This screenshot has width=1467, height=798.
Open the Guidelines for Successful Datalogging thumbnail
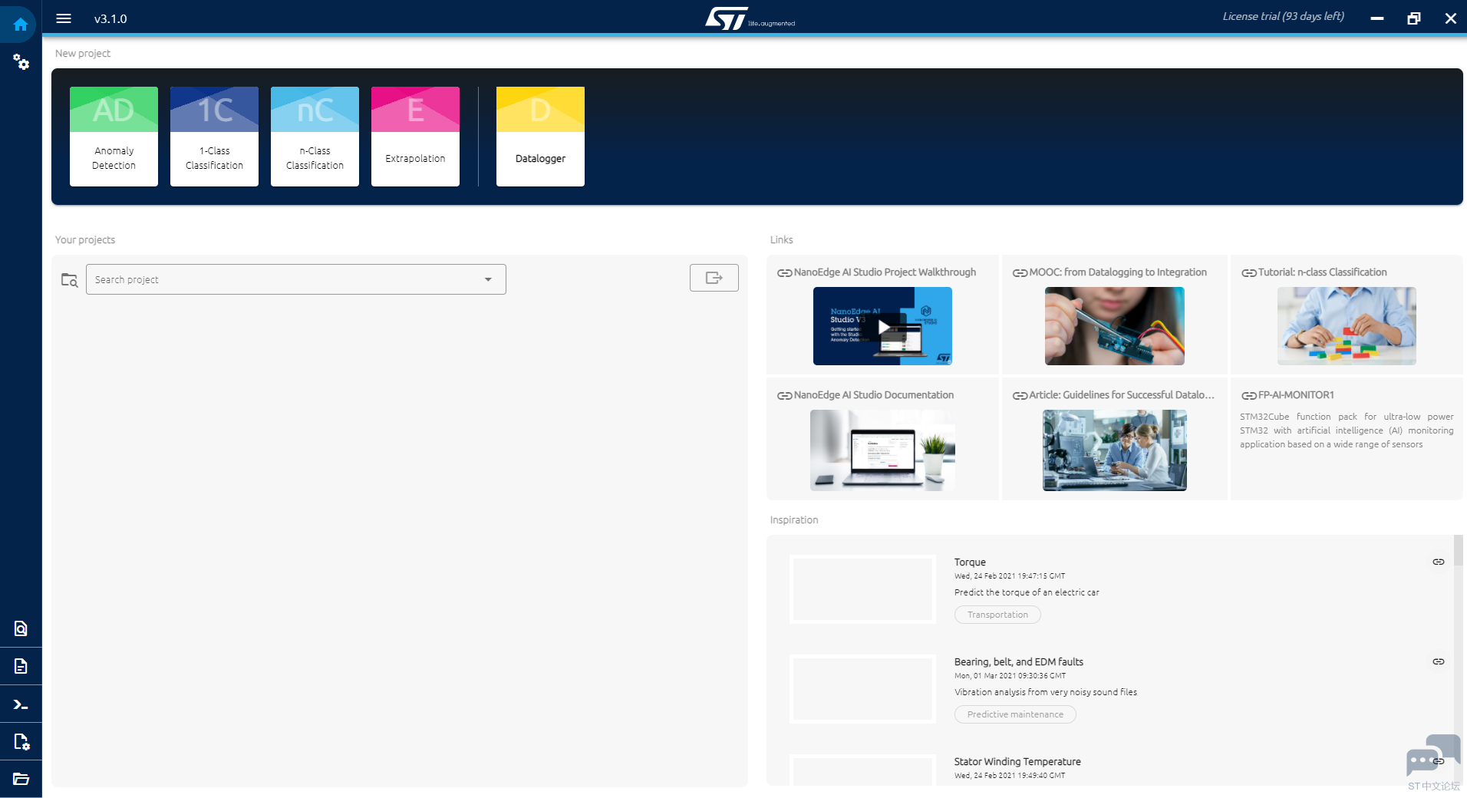click(x=1114, y=450)
